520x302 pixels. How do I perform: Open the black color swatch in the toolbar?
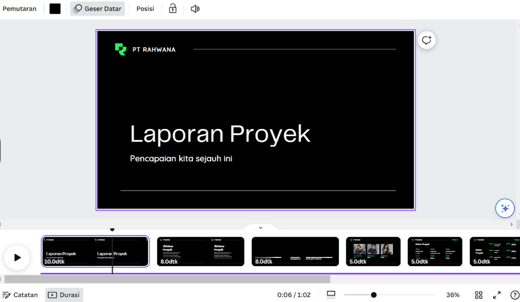click(55, 8)
